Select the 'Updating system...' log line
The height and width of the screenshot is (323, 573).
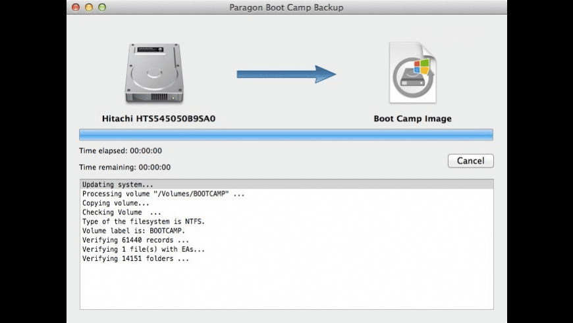tap(286, 185)
